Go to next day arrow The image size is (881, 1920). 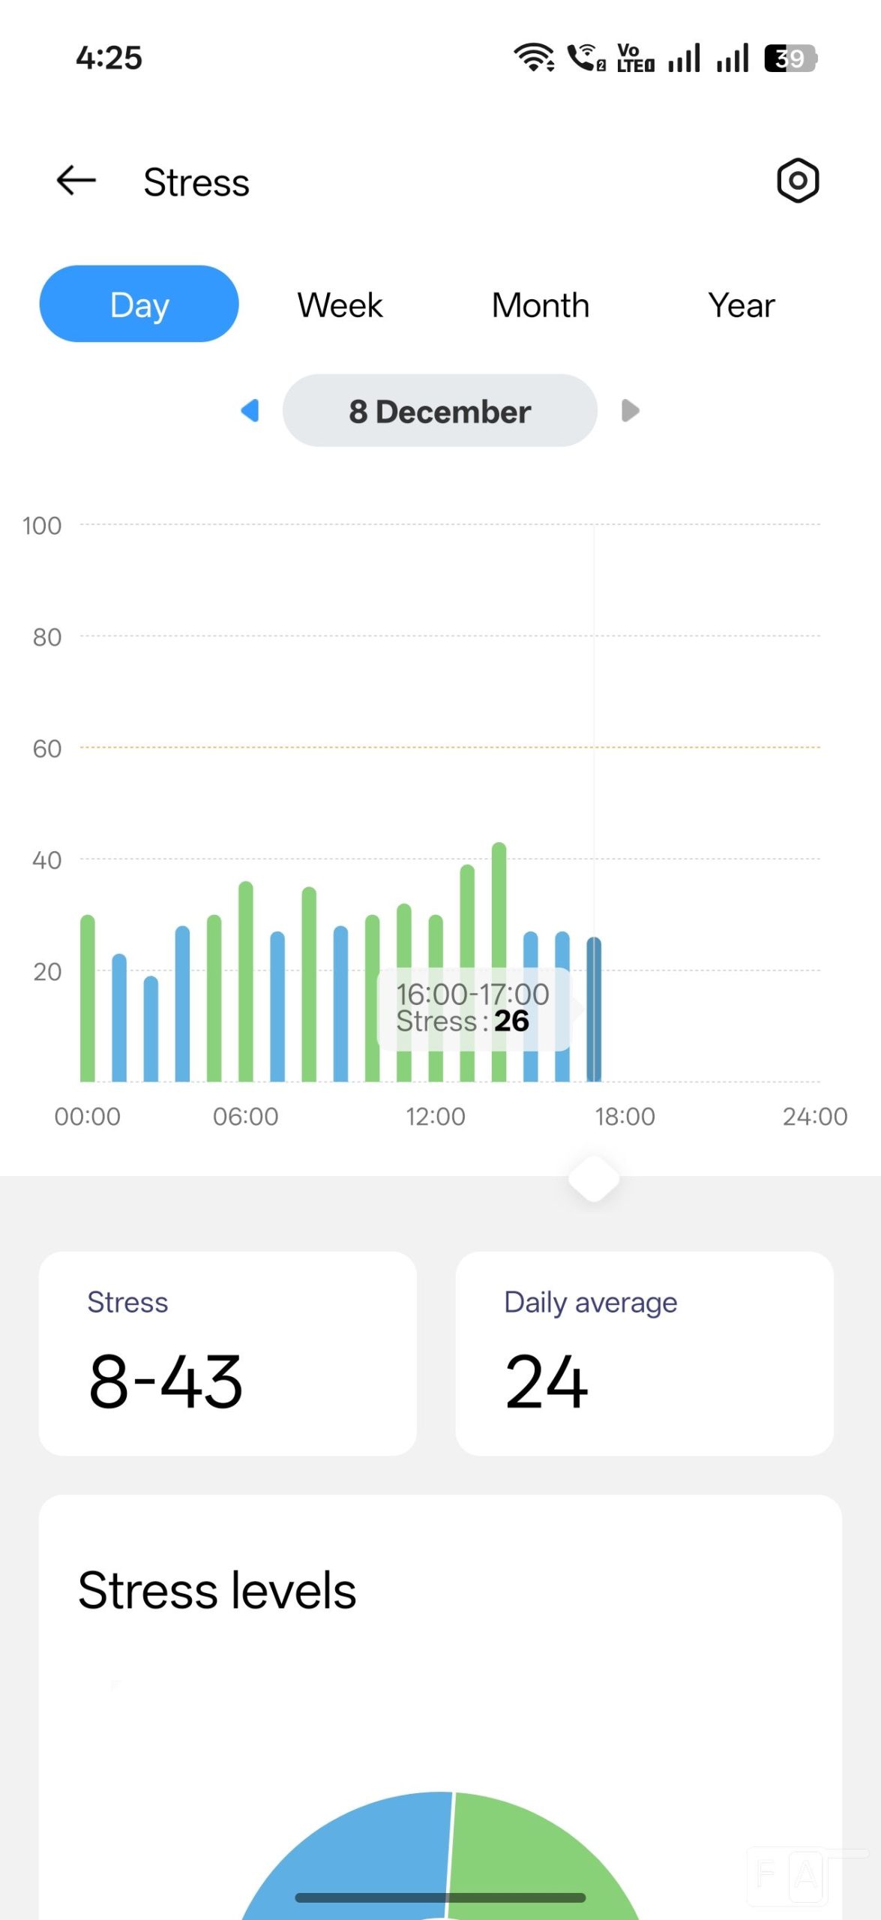pyautogui.click(x=630, y=410)
